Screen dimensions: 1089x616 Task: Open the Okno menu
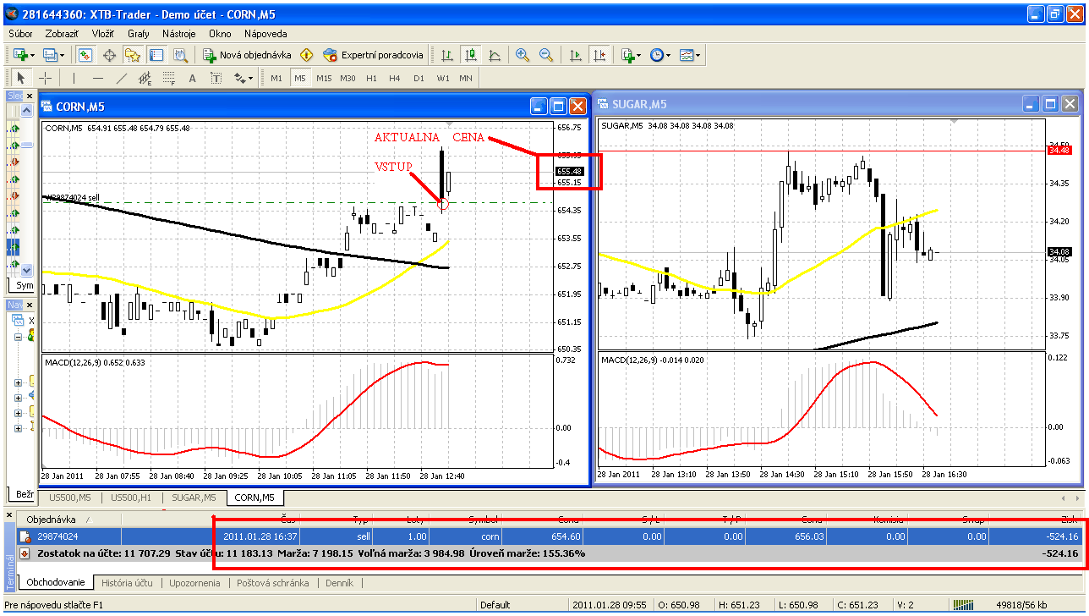[220, 34]
